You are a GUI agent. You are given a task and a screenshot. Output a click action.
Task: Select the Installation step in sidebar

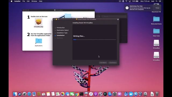(x=60, y=35)
